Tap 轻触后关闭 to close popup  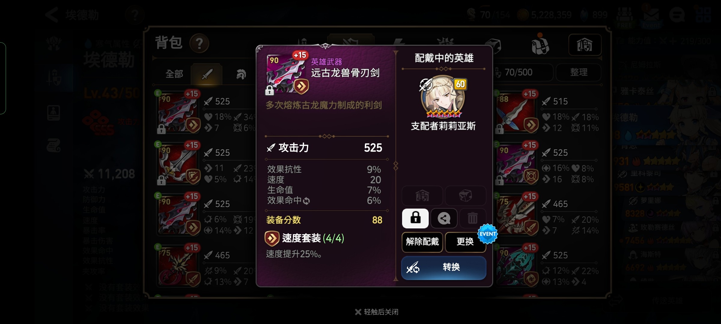coord(377,312)
